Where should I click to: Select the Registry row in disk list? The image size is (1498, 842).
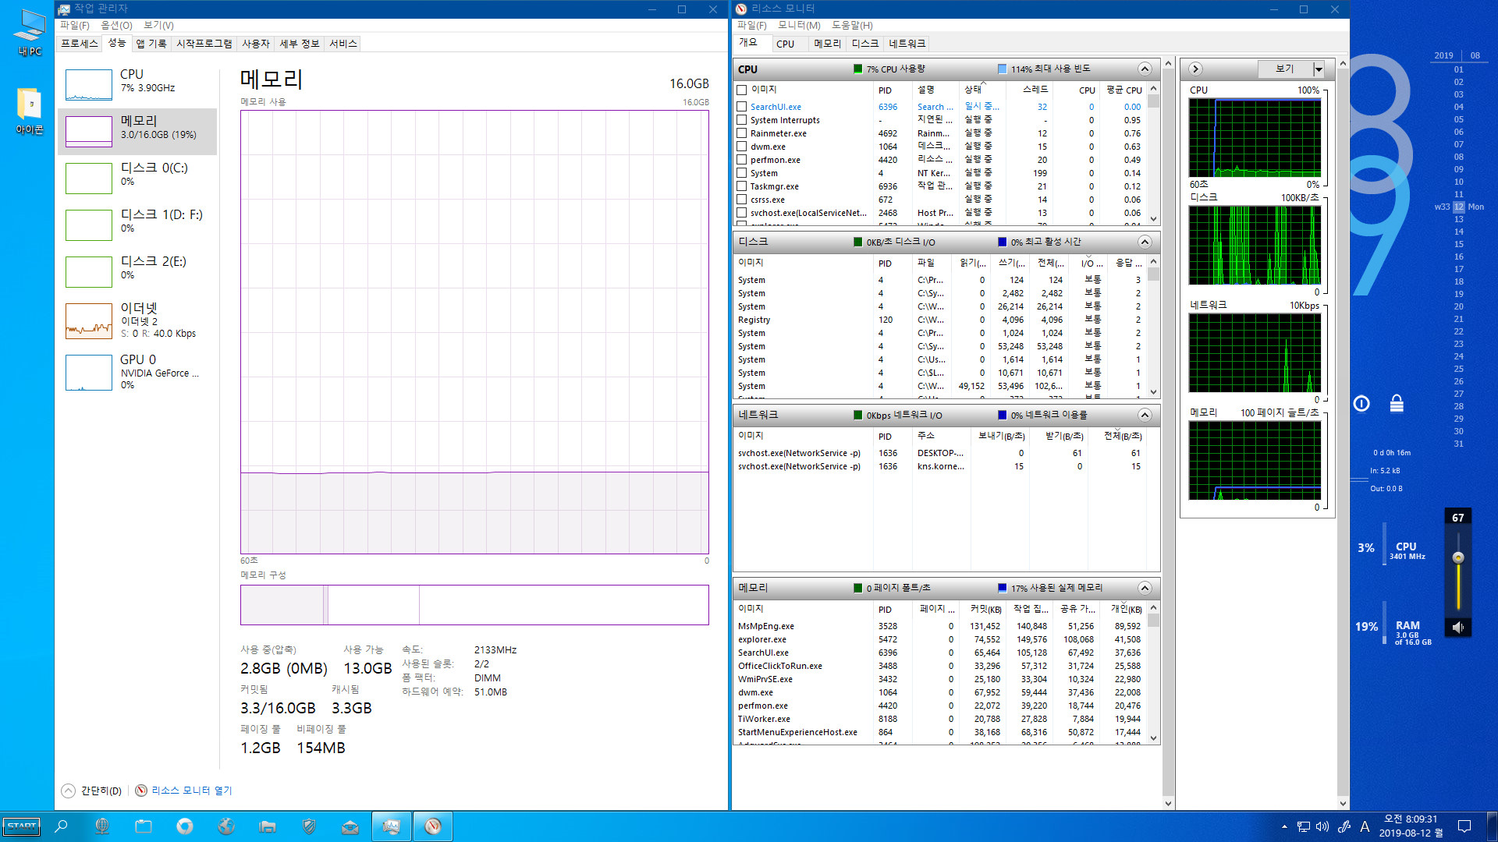tap(940, 320)
